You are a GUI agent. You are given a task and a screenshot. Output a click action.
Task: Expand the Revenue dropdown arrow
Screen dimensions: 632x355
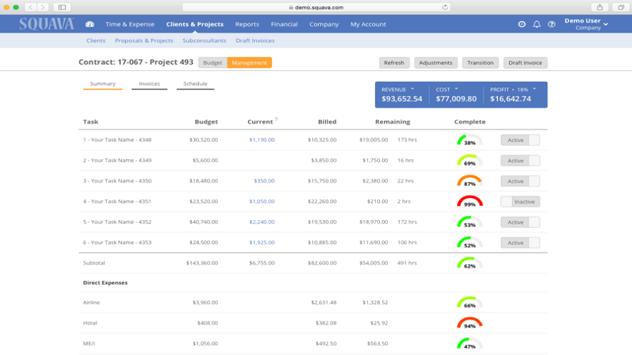[413, 89]
